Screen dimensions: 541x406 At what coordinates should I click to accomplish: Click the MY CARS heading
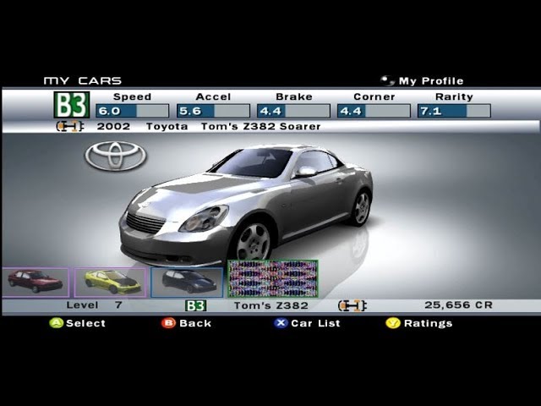coord(83,81)
